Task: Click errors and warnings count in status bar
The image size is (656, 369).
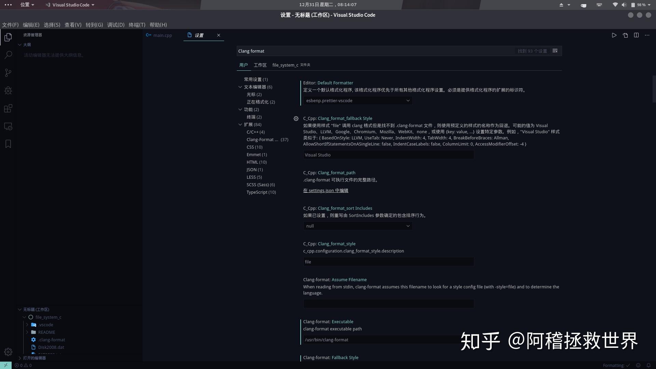Action: [x=23, y=365]
